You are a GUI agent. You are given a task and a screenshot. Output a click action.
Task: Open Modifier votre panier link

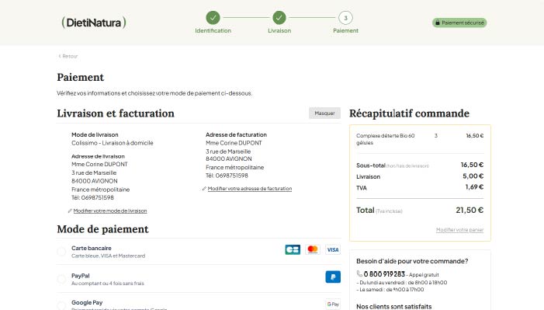[x=459, y=230]
